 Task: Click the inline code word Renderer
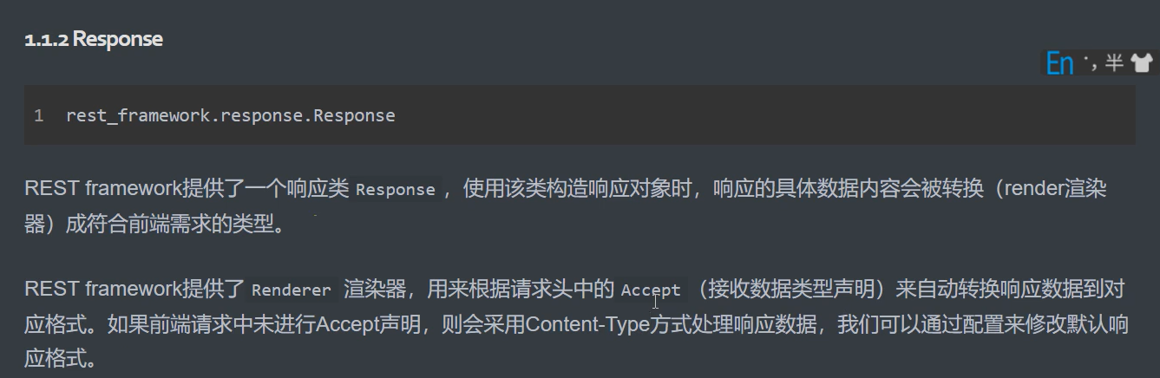point(291,290)
